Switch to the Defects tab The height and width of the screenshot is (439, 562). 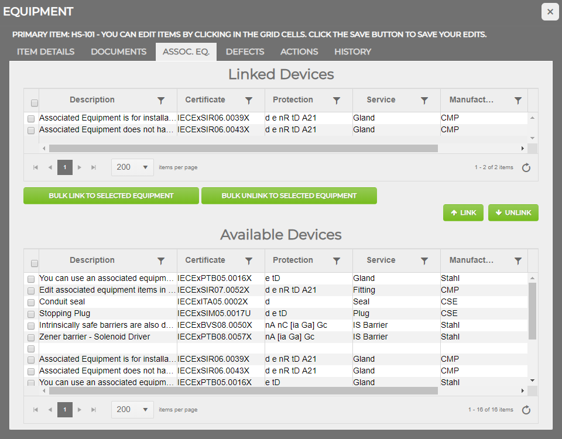pyautogui.click(x=245, y=52)
